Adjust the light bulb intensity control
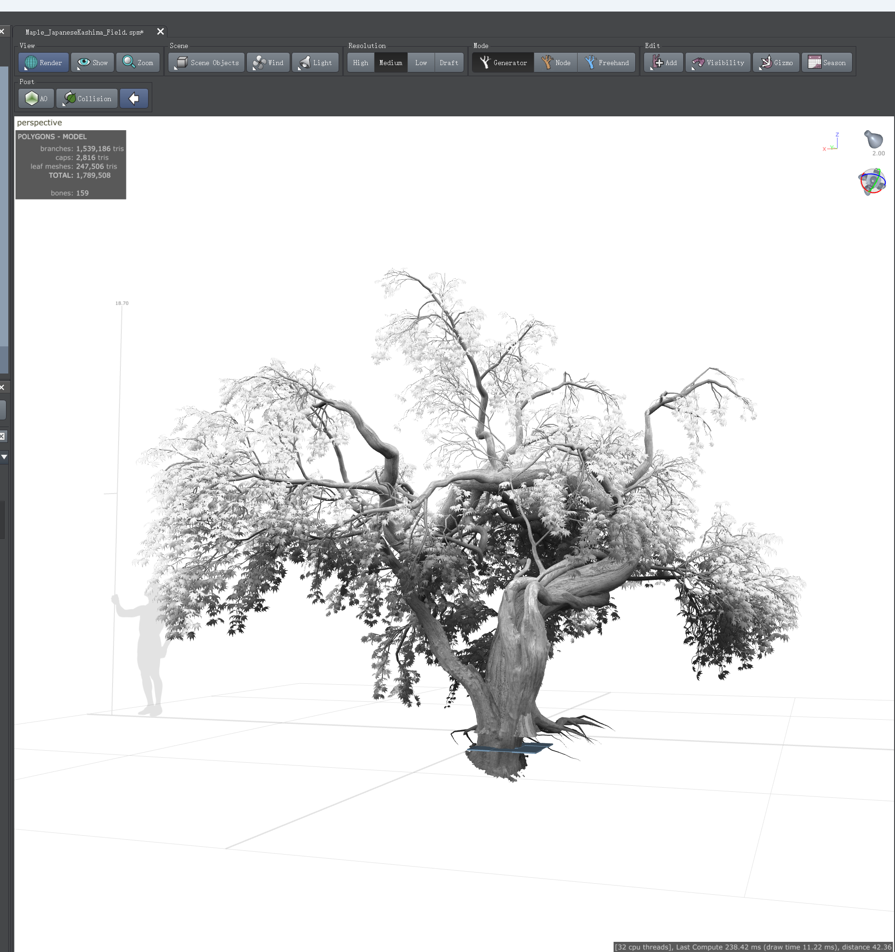This screenshot has width=895, height=952. pyautogui.click(x=873, y=139)
